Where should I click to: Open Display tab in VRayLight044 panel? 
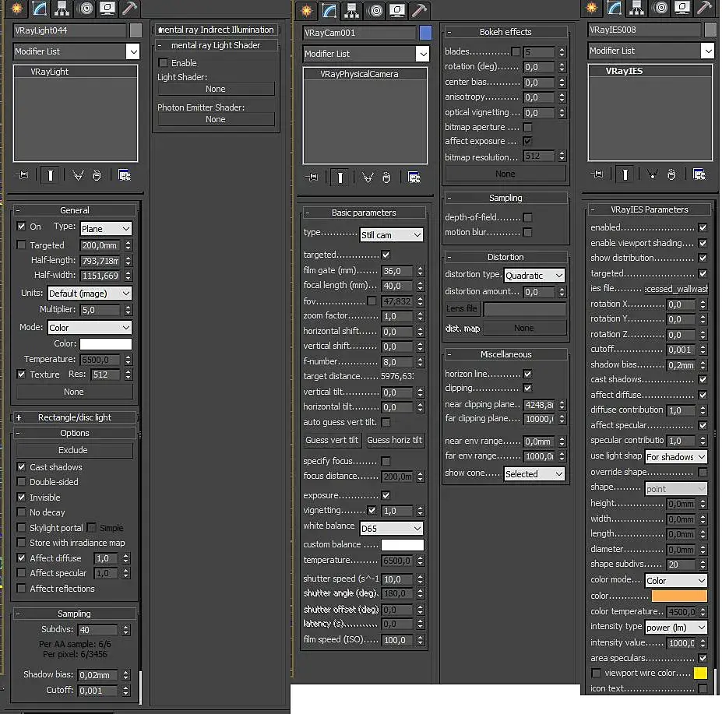tap(107, 8)
